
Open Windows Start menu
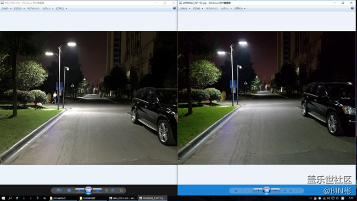click(3, 198)
